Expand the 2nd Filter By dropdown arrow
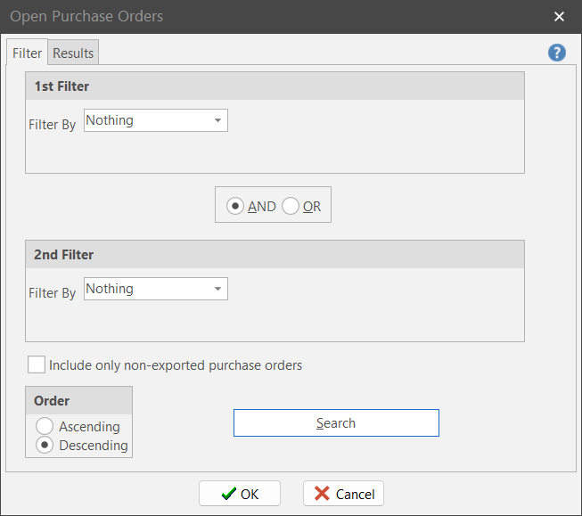 coord(217,290)
